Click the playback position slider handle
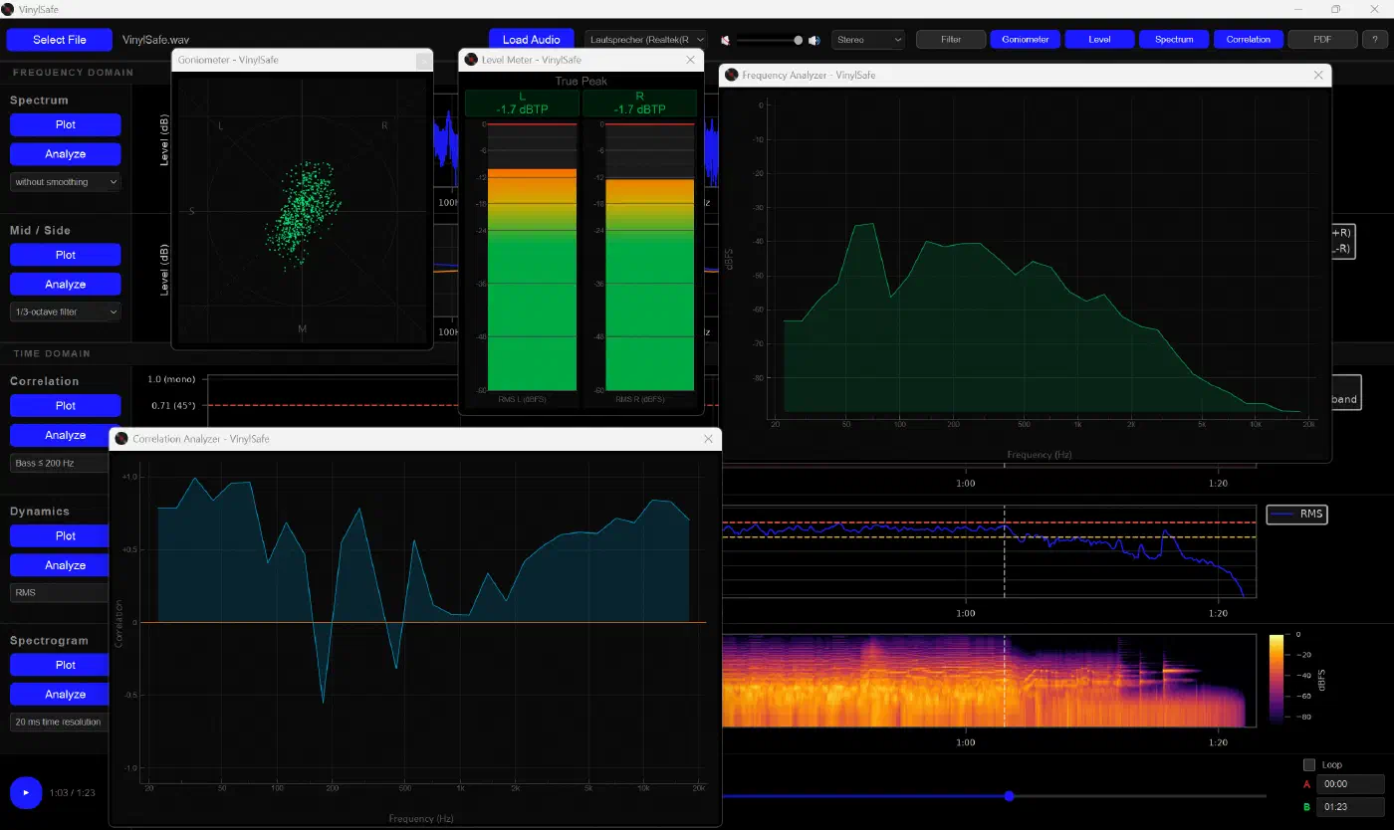 (x=1009, y=796)
